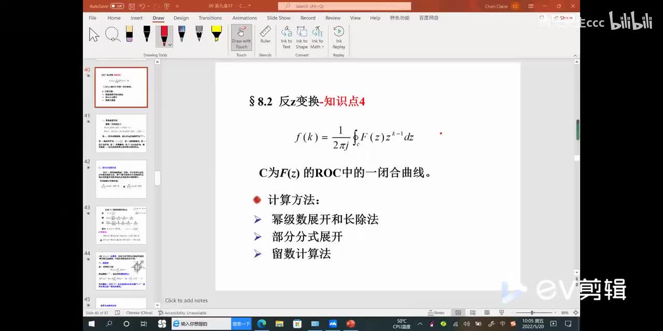Switch to the Insert tab
Image resolution: width=663 pixels, height=331 pixels.
pyautogui.click(x=137, y=18)
